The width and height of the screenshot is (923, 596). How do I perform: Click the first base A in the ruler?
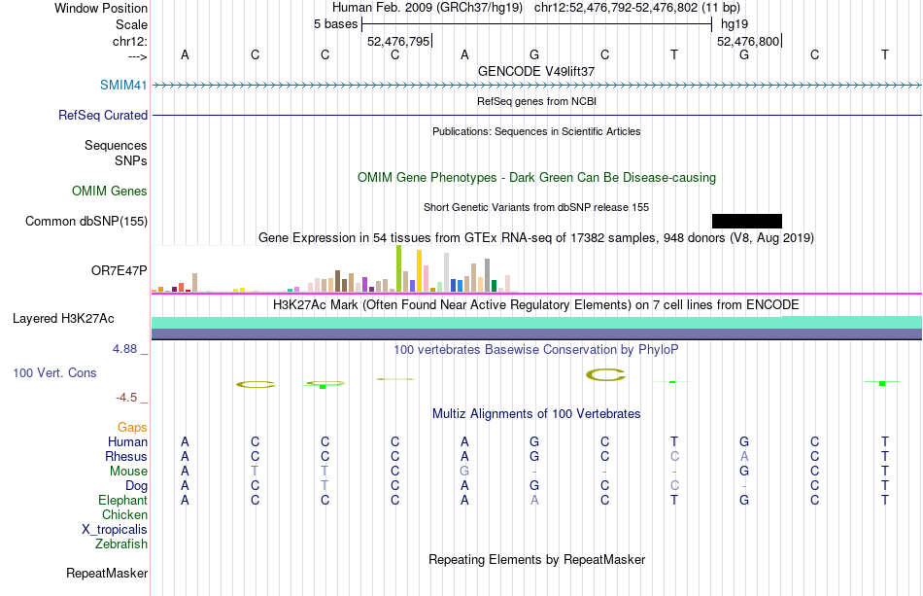(x=185, y=54)
